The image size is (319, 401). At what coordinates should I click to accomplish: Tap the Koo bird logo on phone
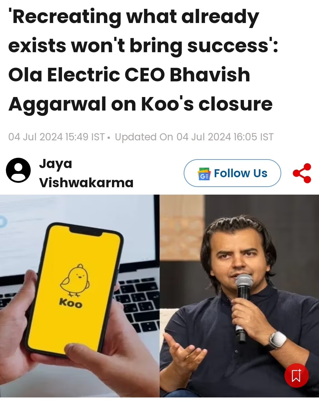75,280
